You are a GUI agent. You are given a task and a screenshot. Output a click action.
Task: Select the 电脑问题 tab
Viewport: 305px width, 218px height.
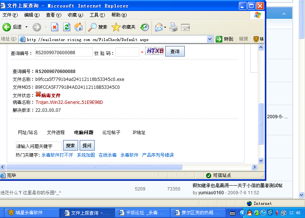click(84, 133)
